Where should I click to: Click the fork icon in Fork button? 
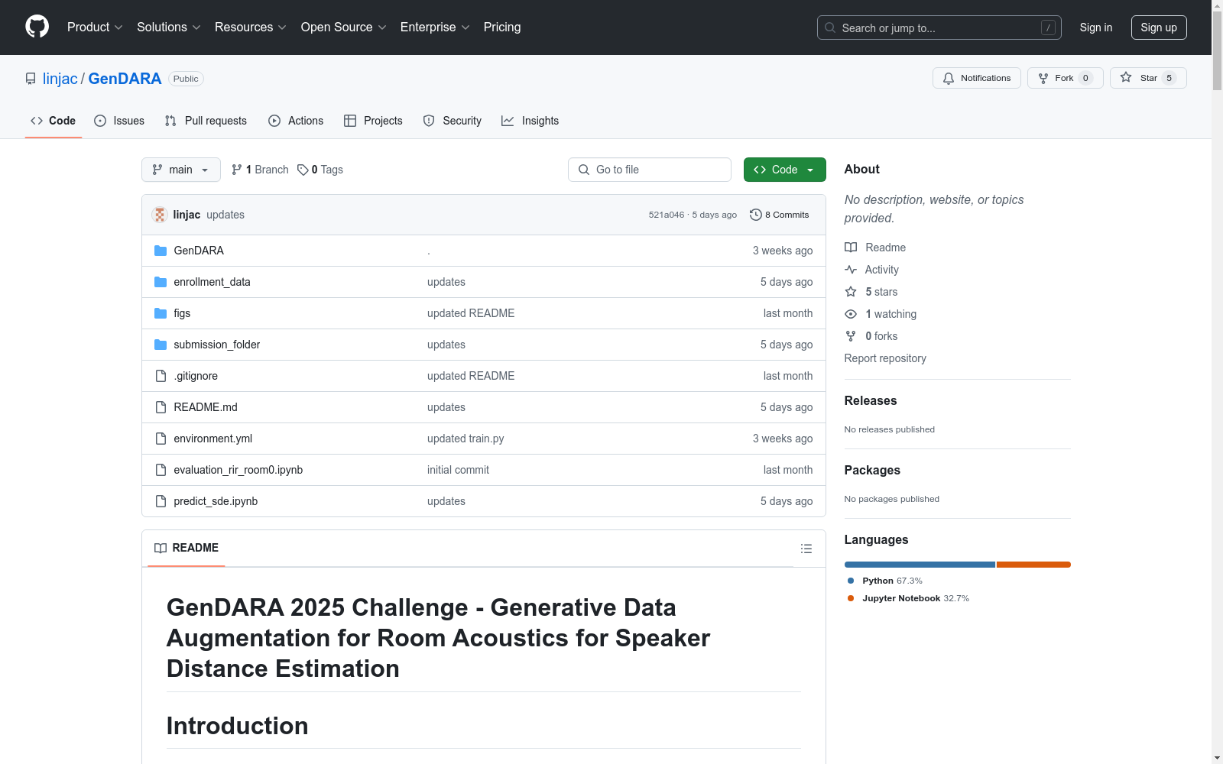[x=1043, y=78]
